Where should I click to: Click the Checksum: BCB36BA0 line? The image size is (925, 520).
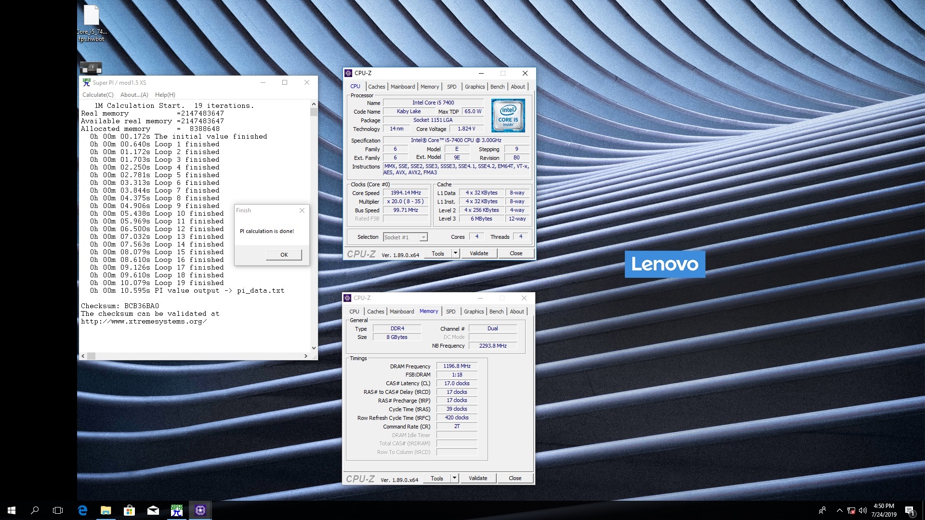(x=120, y=306)
